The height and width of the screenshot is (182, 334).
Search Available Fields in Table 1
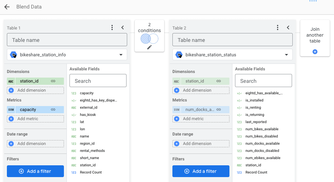tap(98, 81)
